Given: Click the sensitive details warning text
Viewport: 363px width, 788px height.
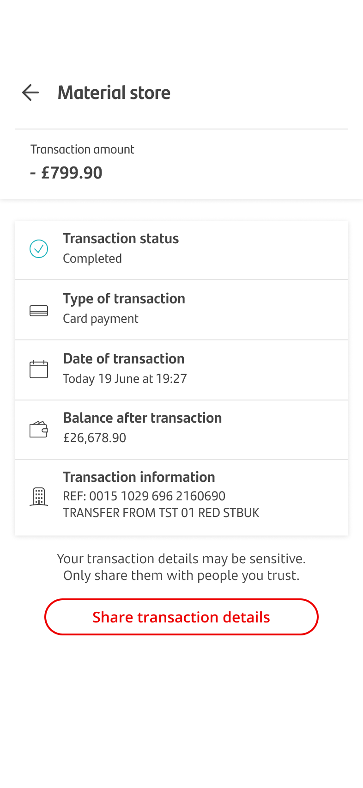Looking at the screenshot, I should [x=181, y=567].
